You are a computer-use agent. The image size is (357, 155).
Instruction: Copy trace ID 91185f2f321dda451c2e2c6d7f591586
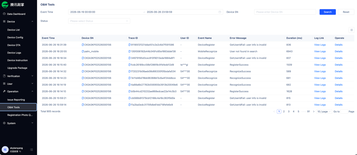[129, 45]
